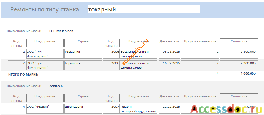The image size is (264, 115).
Task: Click 'Предприятие' header in FDB Maschinen table
Action: click(x=45, y=43)
